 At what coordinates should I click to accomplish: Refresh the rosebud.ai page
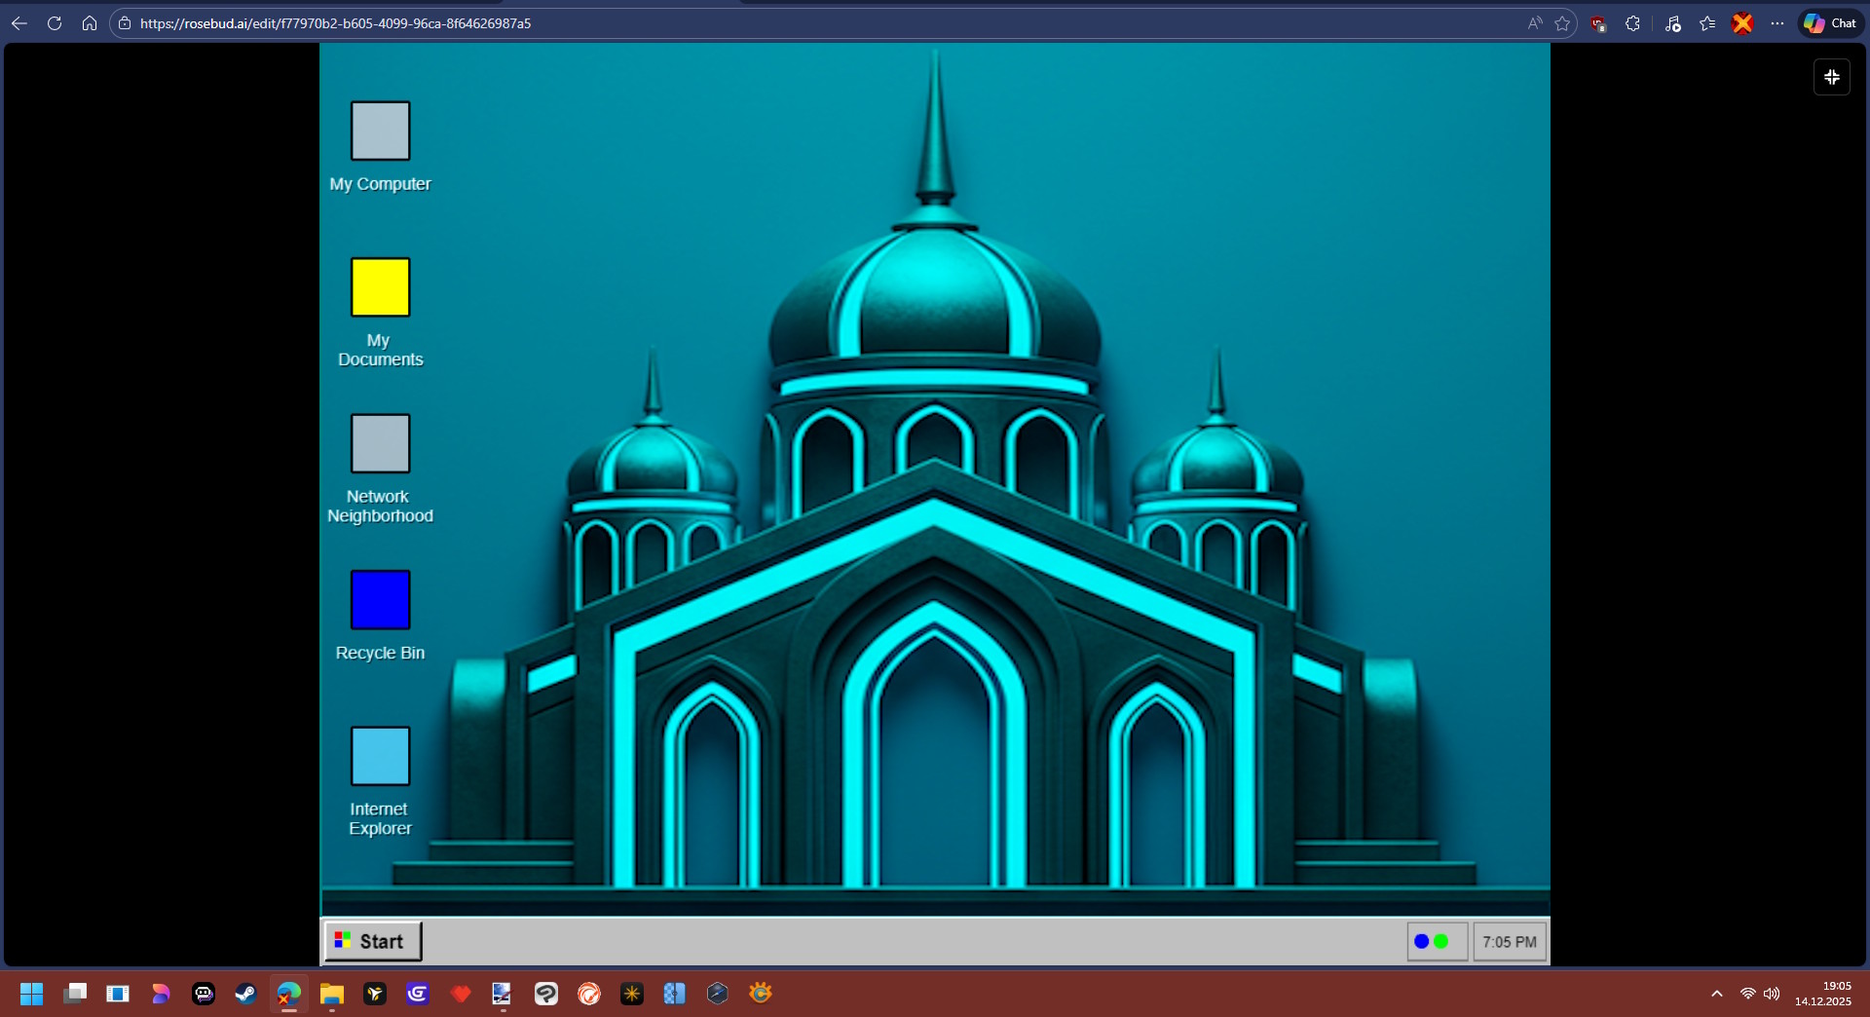pos(55,23)
